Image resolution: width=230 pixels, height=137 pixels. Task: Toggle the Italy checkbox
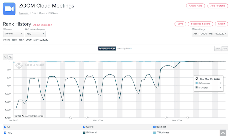coord(5,133)
